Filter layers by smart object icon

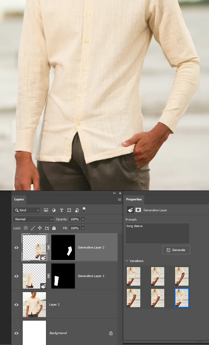pyautogui.click(x=77, y=210)
